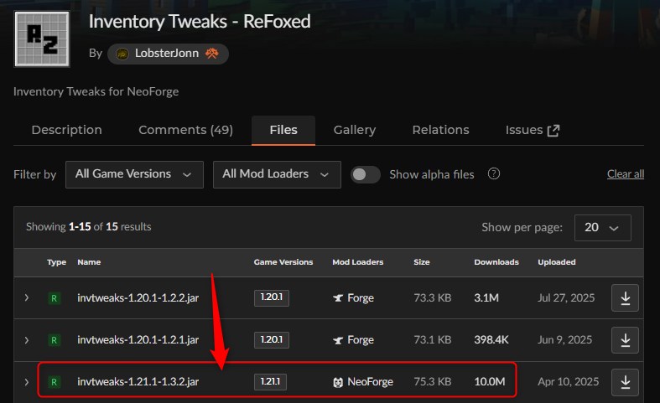The height and width of the screenshot is (403, 660).
Task: Click the 1.20.1 version tag for invtweaks-1.20.1-1.2.1.jar
Action: [x=272, y=339]
